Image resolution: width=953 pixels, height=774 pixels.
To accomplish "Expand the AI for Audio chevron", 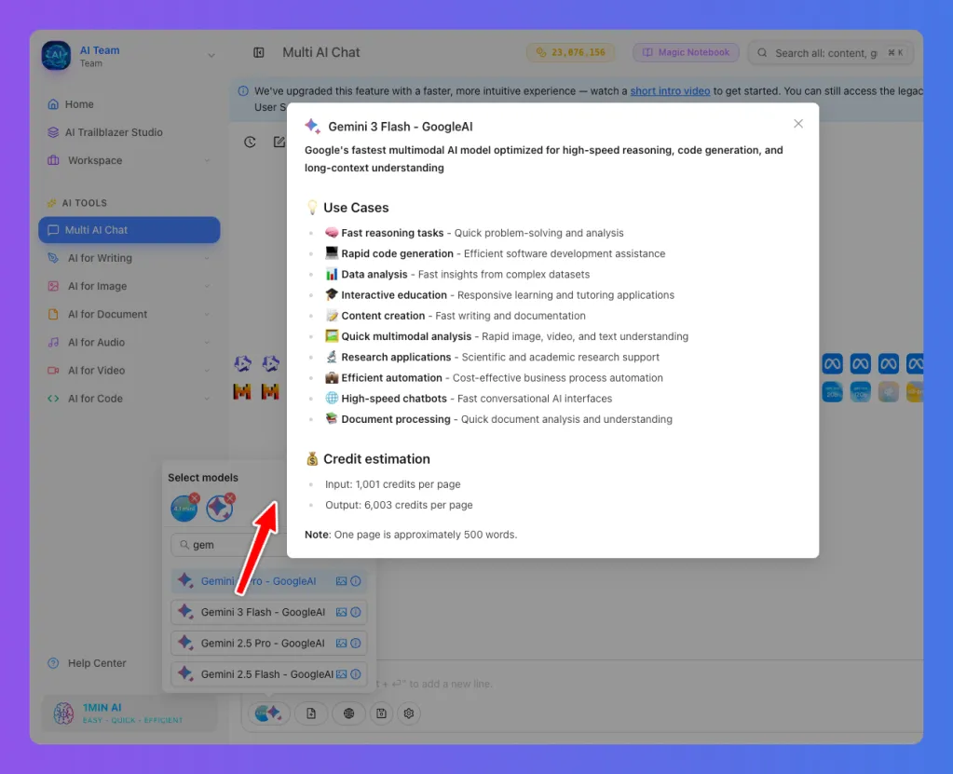I will coord(207,342).
